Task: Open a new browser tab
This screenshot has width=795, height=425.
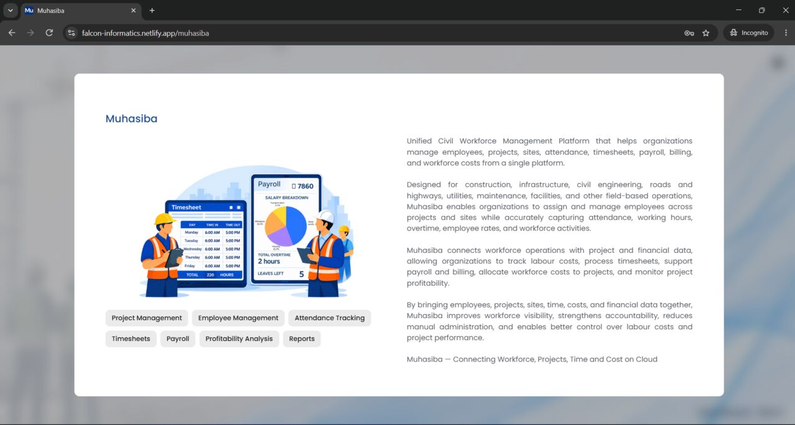Action: [152, 11]
